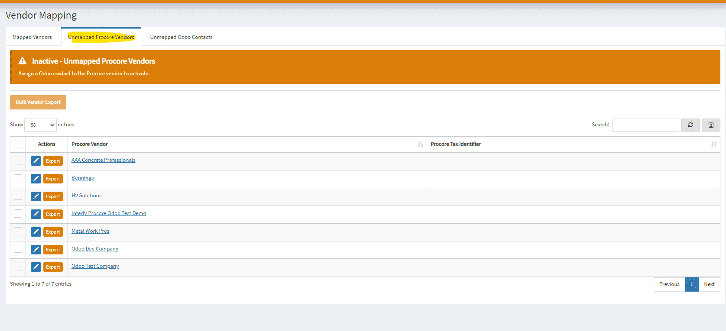Focus the Search input field

[645, 125]
